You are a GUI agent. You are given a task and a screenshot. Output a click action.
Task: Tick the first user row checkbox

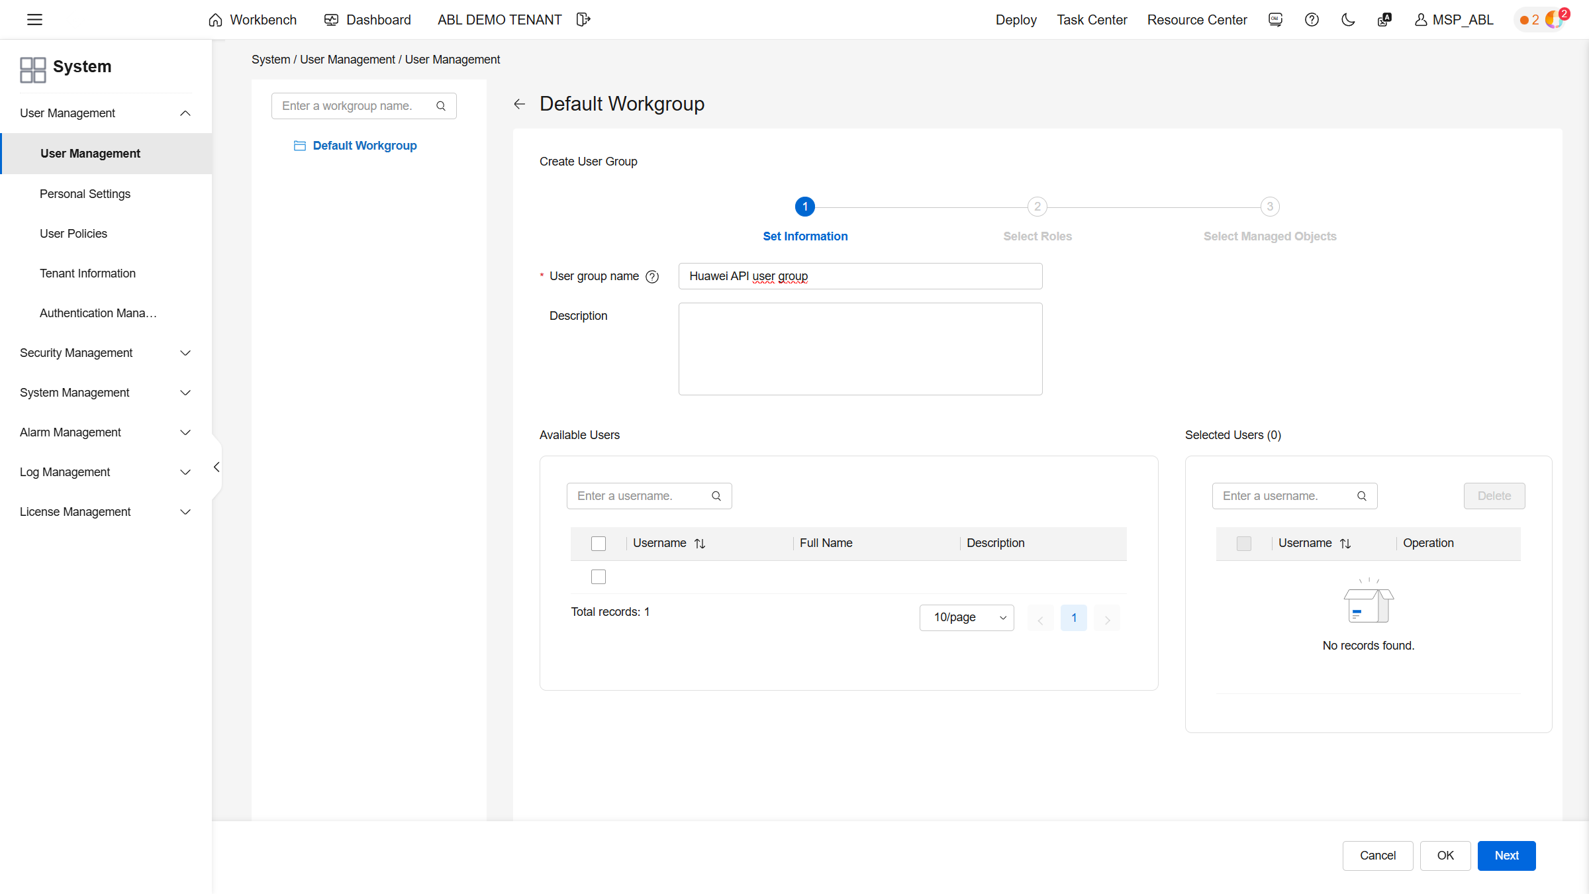[x=599, y=577]
